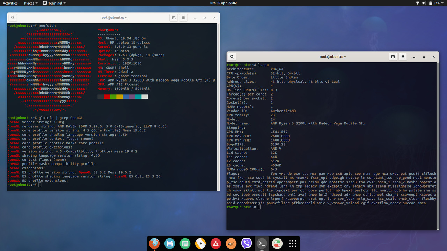Open Transmission from the dock

click(x=215, y=244)
